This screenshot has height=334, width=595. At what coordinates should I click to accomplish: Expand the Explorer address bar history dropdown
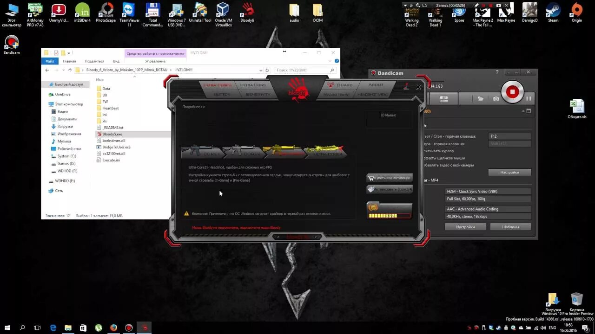[x=261, y=70]
